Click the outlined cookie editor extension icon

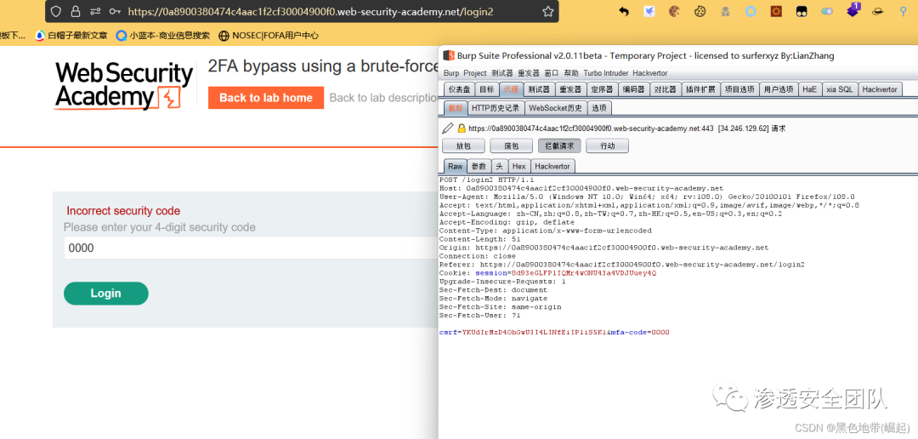pyautogui.click(x=700, y=11)
